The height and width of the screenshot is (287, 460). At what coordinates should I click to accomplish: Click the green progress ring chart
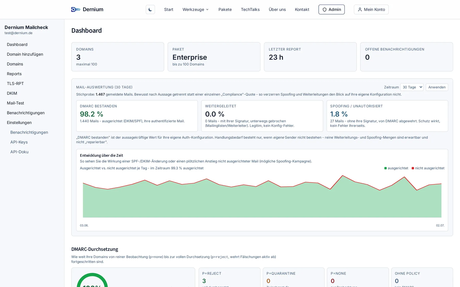(x=92, y=280)
